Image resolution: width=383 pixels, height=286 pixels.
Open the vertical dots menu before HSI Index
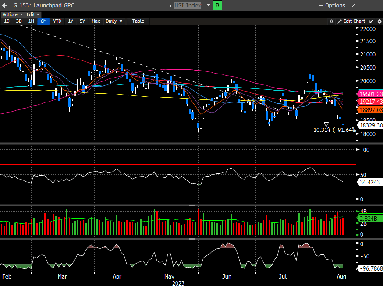point(171,5)
